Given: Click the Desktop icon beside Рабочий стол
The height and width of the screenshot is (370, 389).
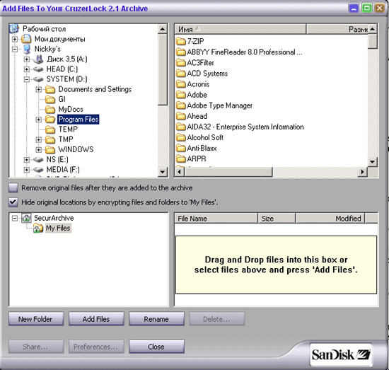Looking at the screenshot, I should 14,29.
